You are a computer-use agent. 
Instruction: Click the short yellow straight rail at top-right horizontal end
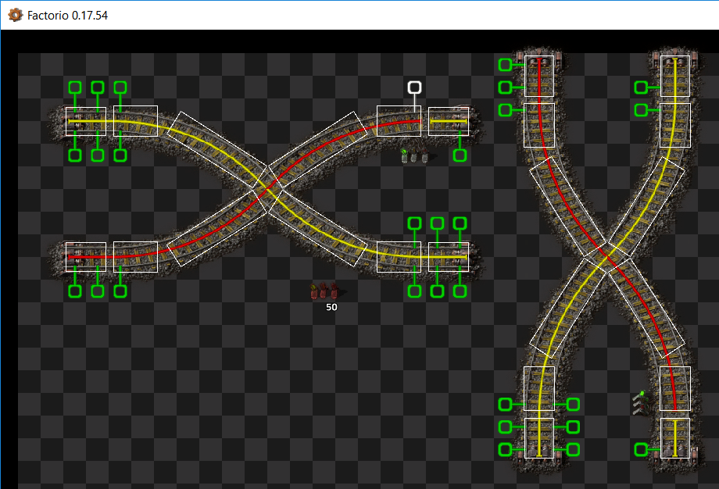(449, 121)
